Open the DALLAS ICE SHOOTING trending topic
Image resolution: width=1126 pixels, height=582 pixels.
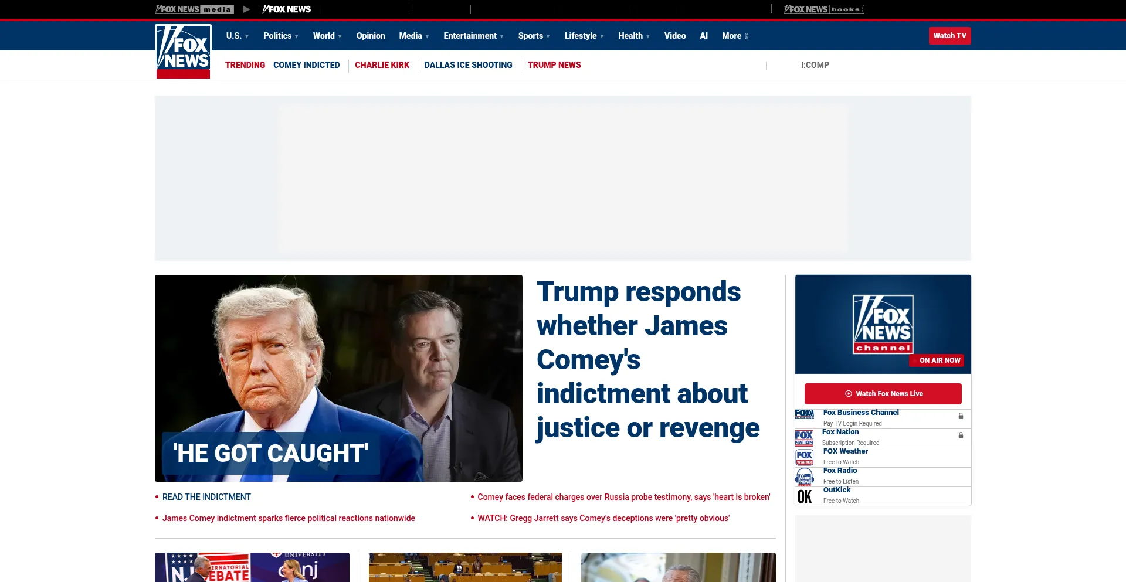[x=469, y=65]
